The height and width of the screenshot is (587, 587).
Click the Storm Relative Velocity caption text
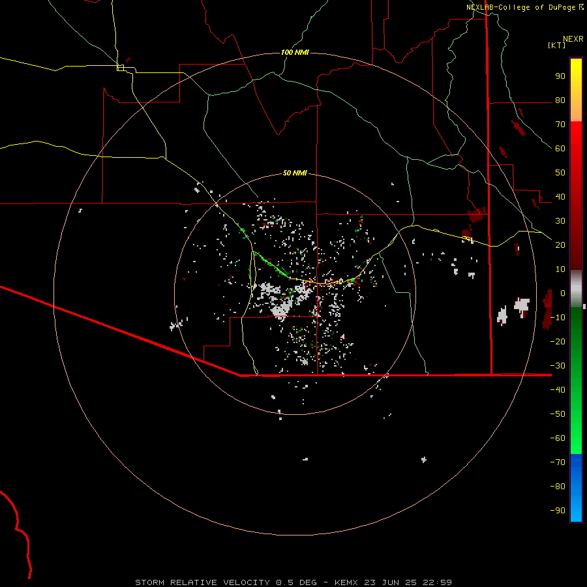coord(293,582)
